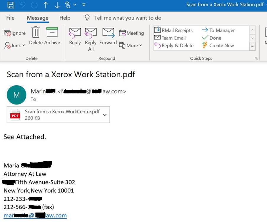Image resolution: width=267 pixels, height=222 pixels.
Task: Ignore this conversation
Action: coord(15,33)
